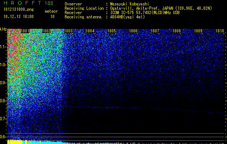Click the 1807 time marker
227x144 pixels.
click(x=155, y=31)
